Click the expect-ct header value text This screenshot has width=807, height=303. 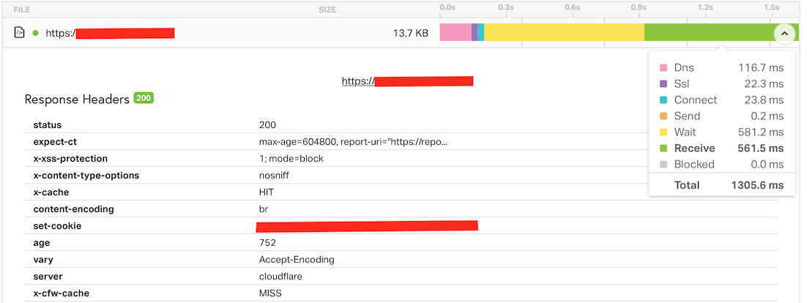352,141
